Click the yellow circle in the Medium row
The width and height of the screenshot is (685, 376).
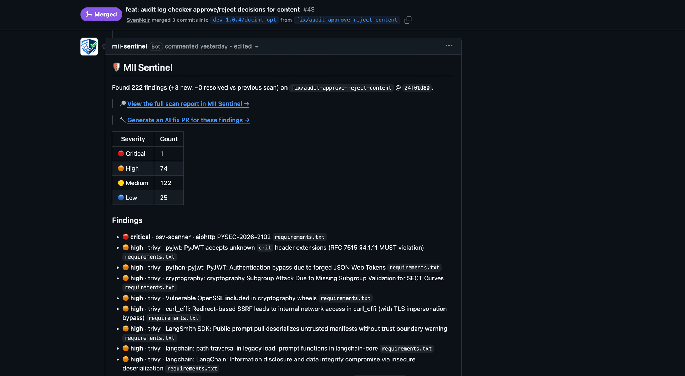point(121,183)
